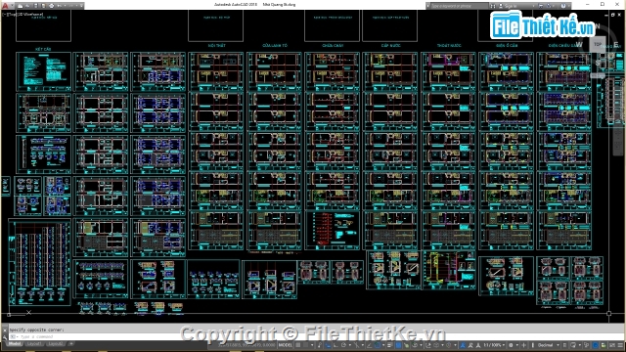Switch to the Layout2 tab

click(x=55, y=343)
